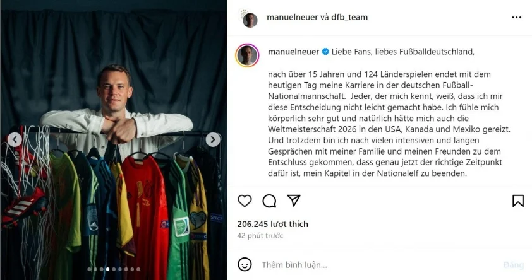Select the carousel pagination dots
Image resolution: width=532 pixels, height=280 pixels.
click(x=114, y=269)
